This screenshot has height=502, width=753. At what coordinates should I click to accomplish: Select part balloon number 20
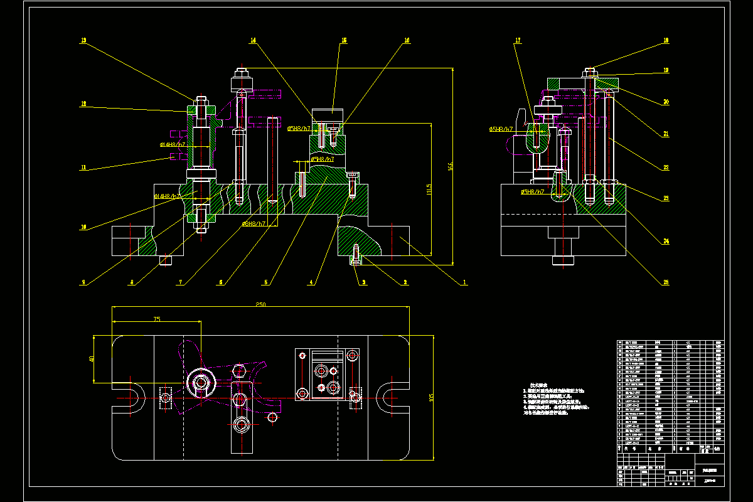[x=666, y=102]
